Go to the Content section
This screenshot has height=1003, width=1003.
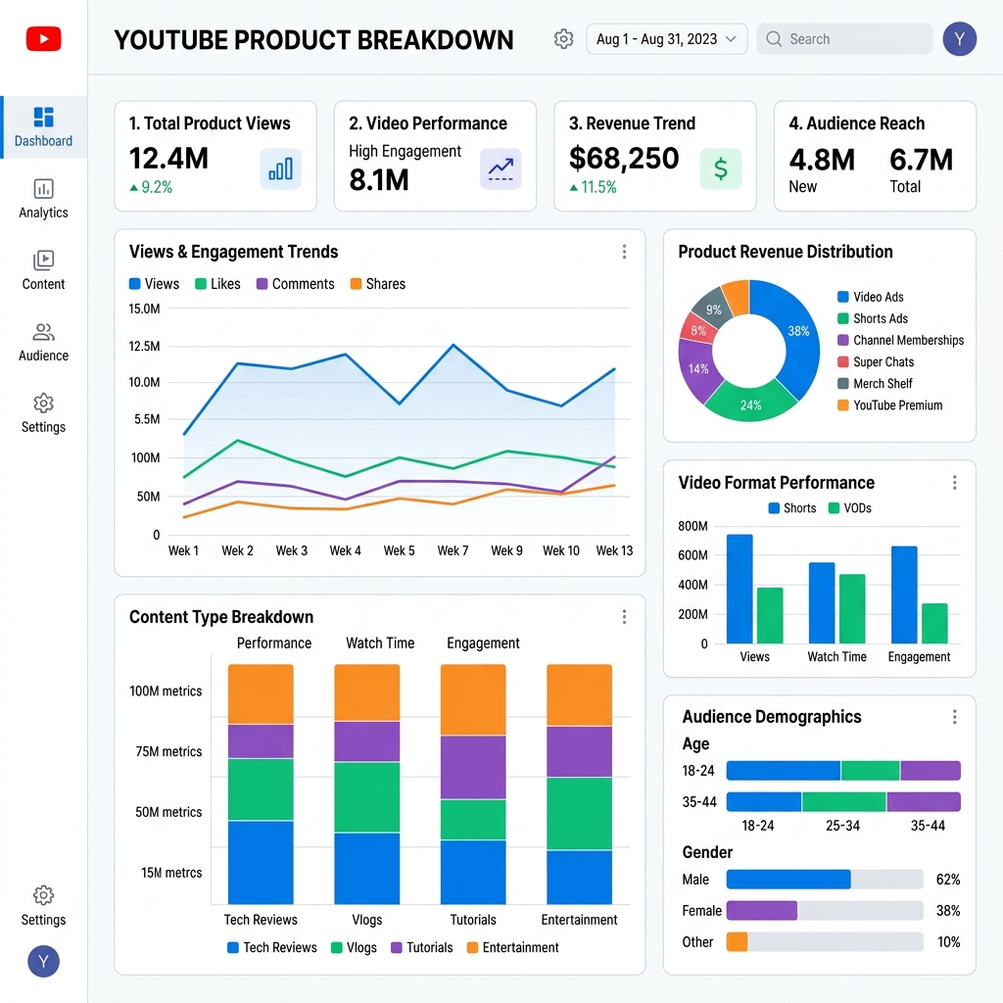coord(43,270)
